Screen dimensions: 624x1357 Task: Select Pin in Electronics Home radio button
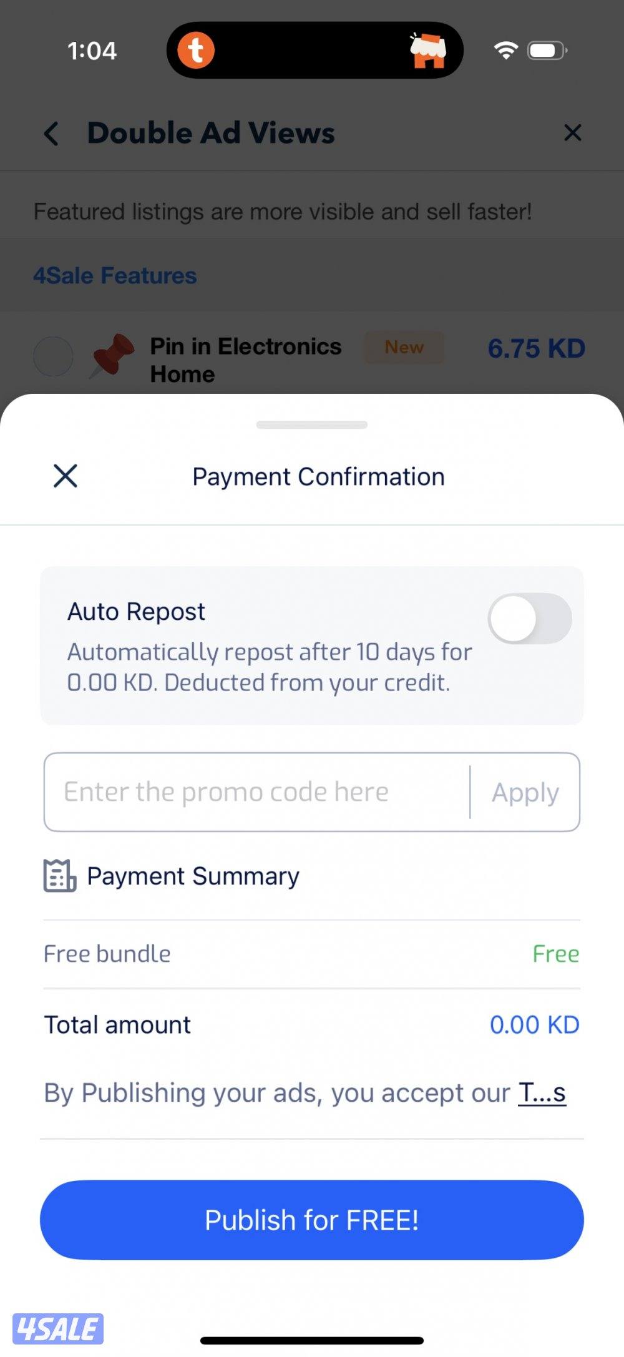click(53, 356)
